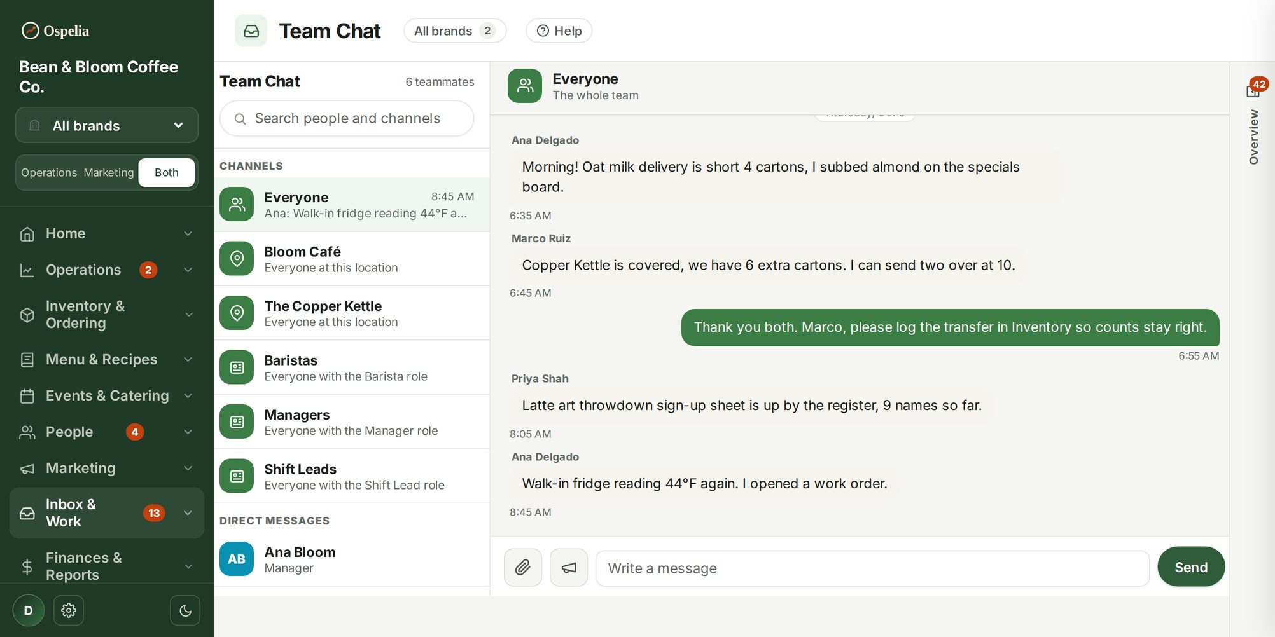This screenshot has width=1275, height=637.
Task: Switch view to Operations segment
Action: pyautogui.click(x=49, y=173)
